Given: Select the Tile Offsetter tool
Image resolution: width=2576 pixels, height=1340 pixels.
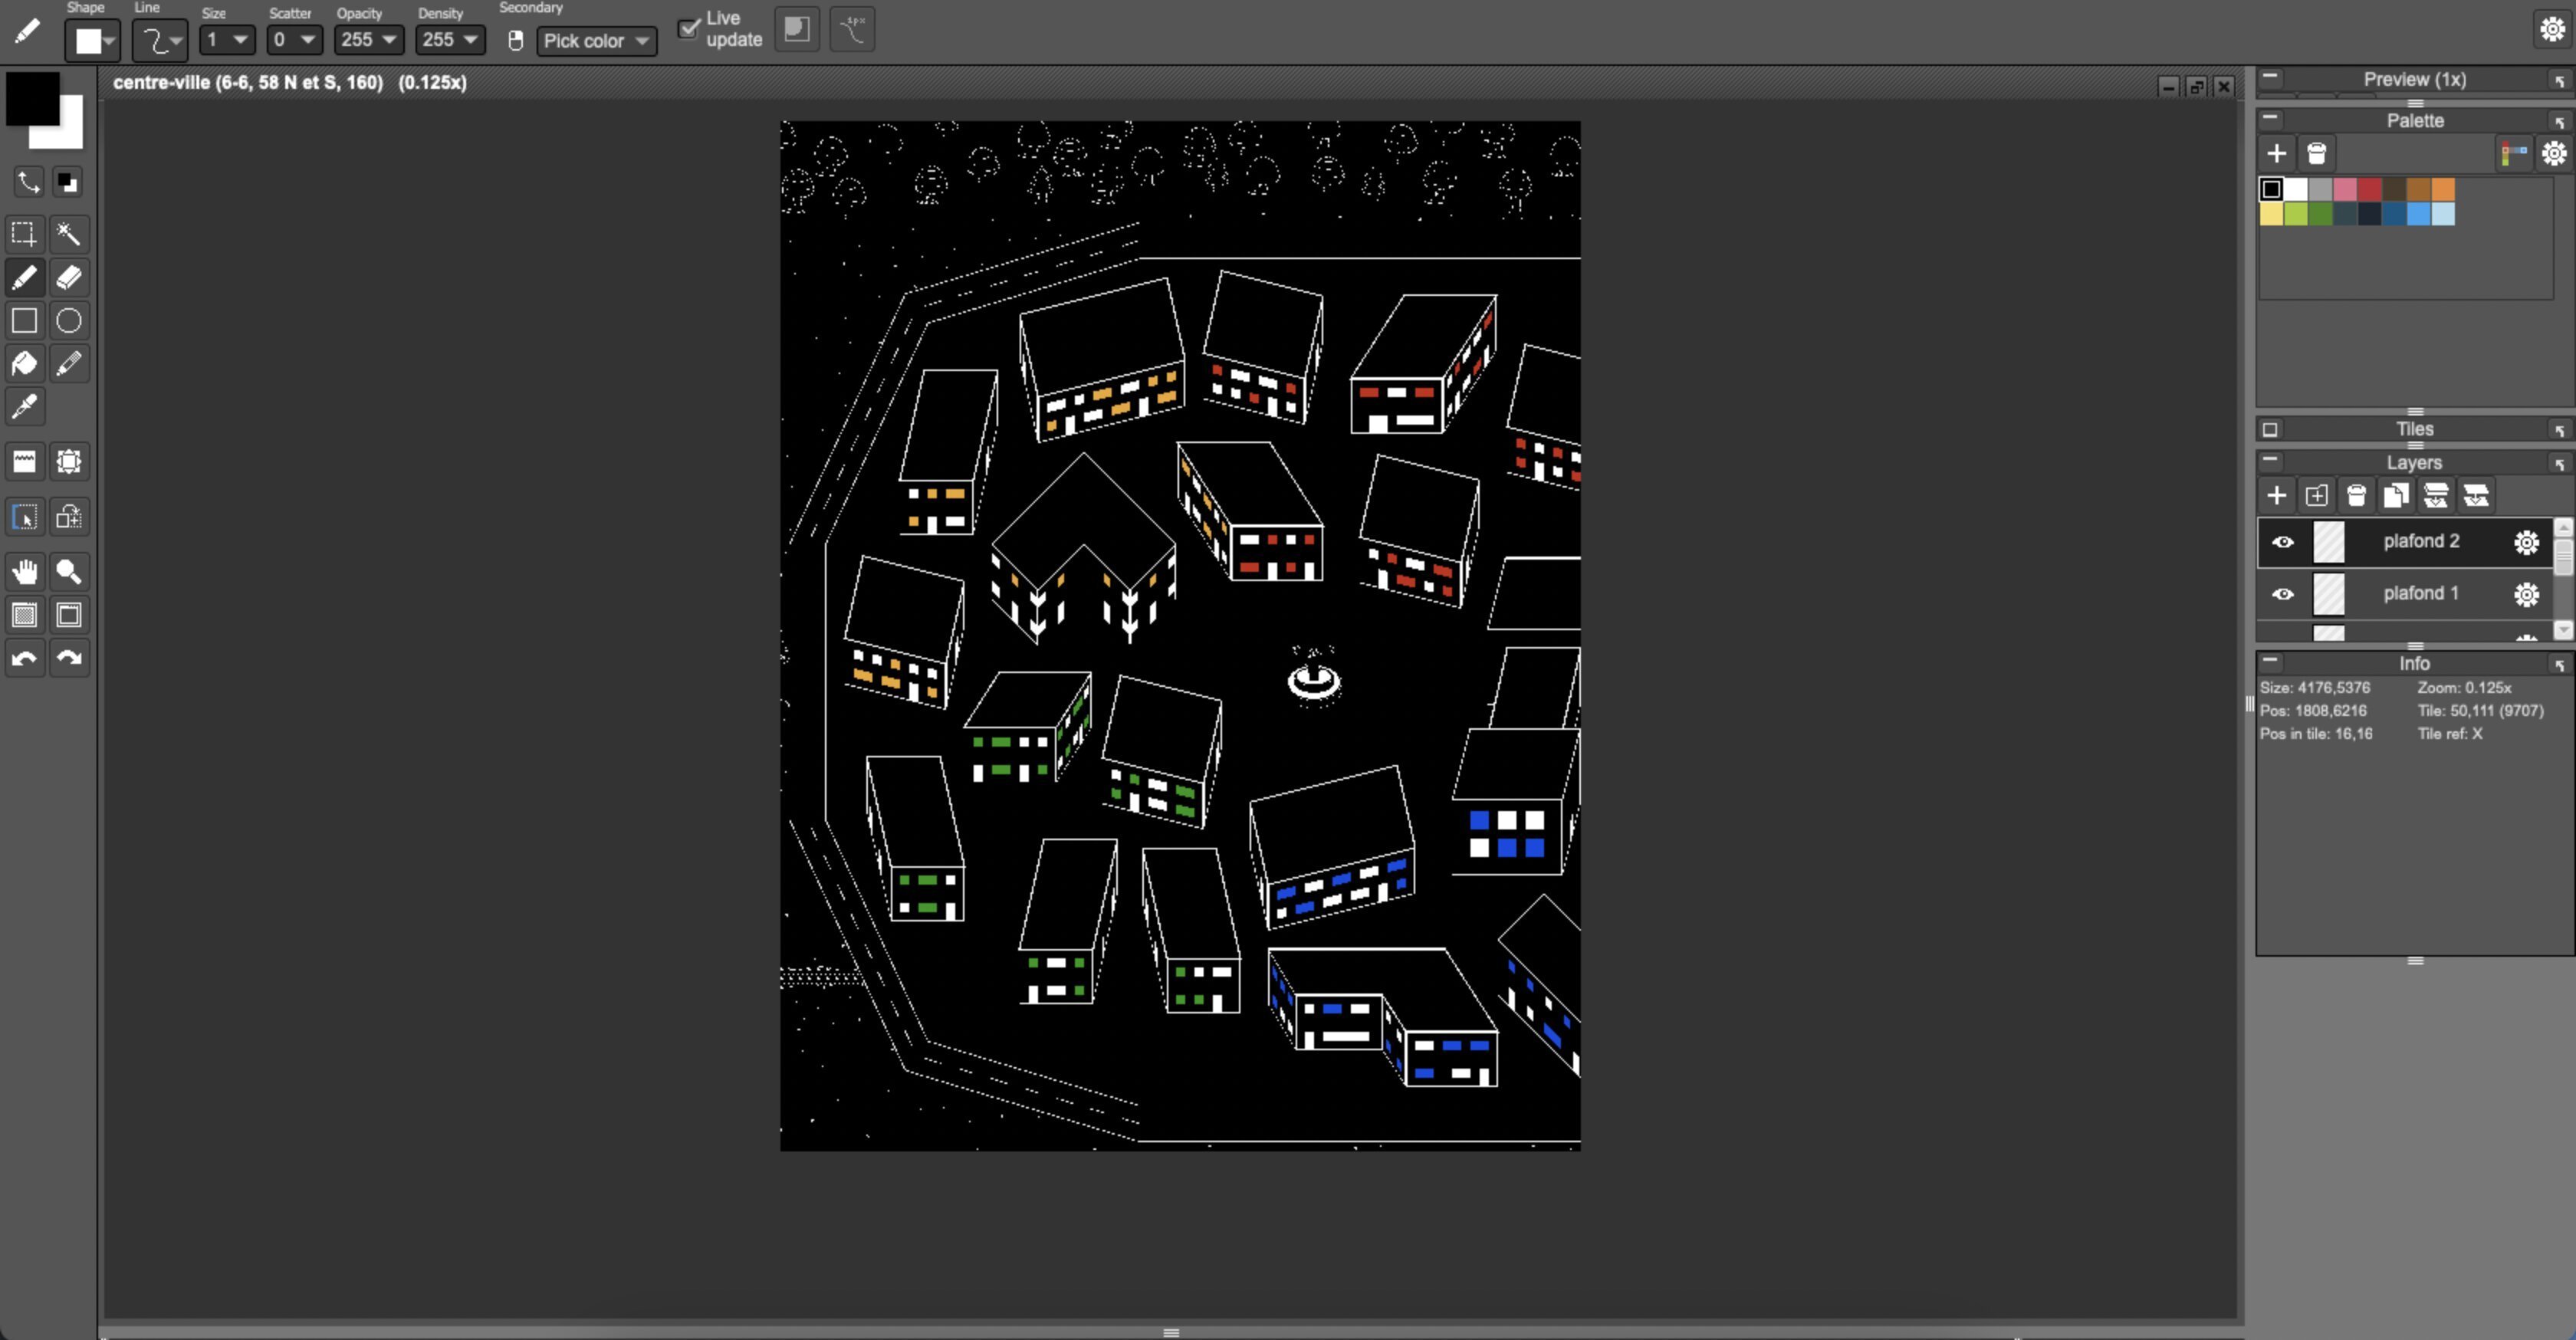Looking at the screenshot, I should pyautogui.click(x=68, y=461).
